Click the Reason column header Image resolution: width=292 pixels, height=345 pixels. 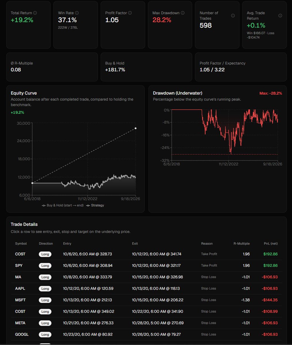pyautogui.click(x=207, y=244)
